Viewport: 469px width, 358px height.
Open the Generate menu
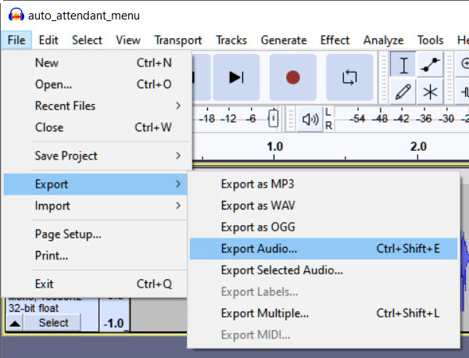pyautogui.click(x=284, y=40)
